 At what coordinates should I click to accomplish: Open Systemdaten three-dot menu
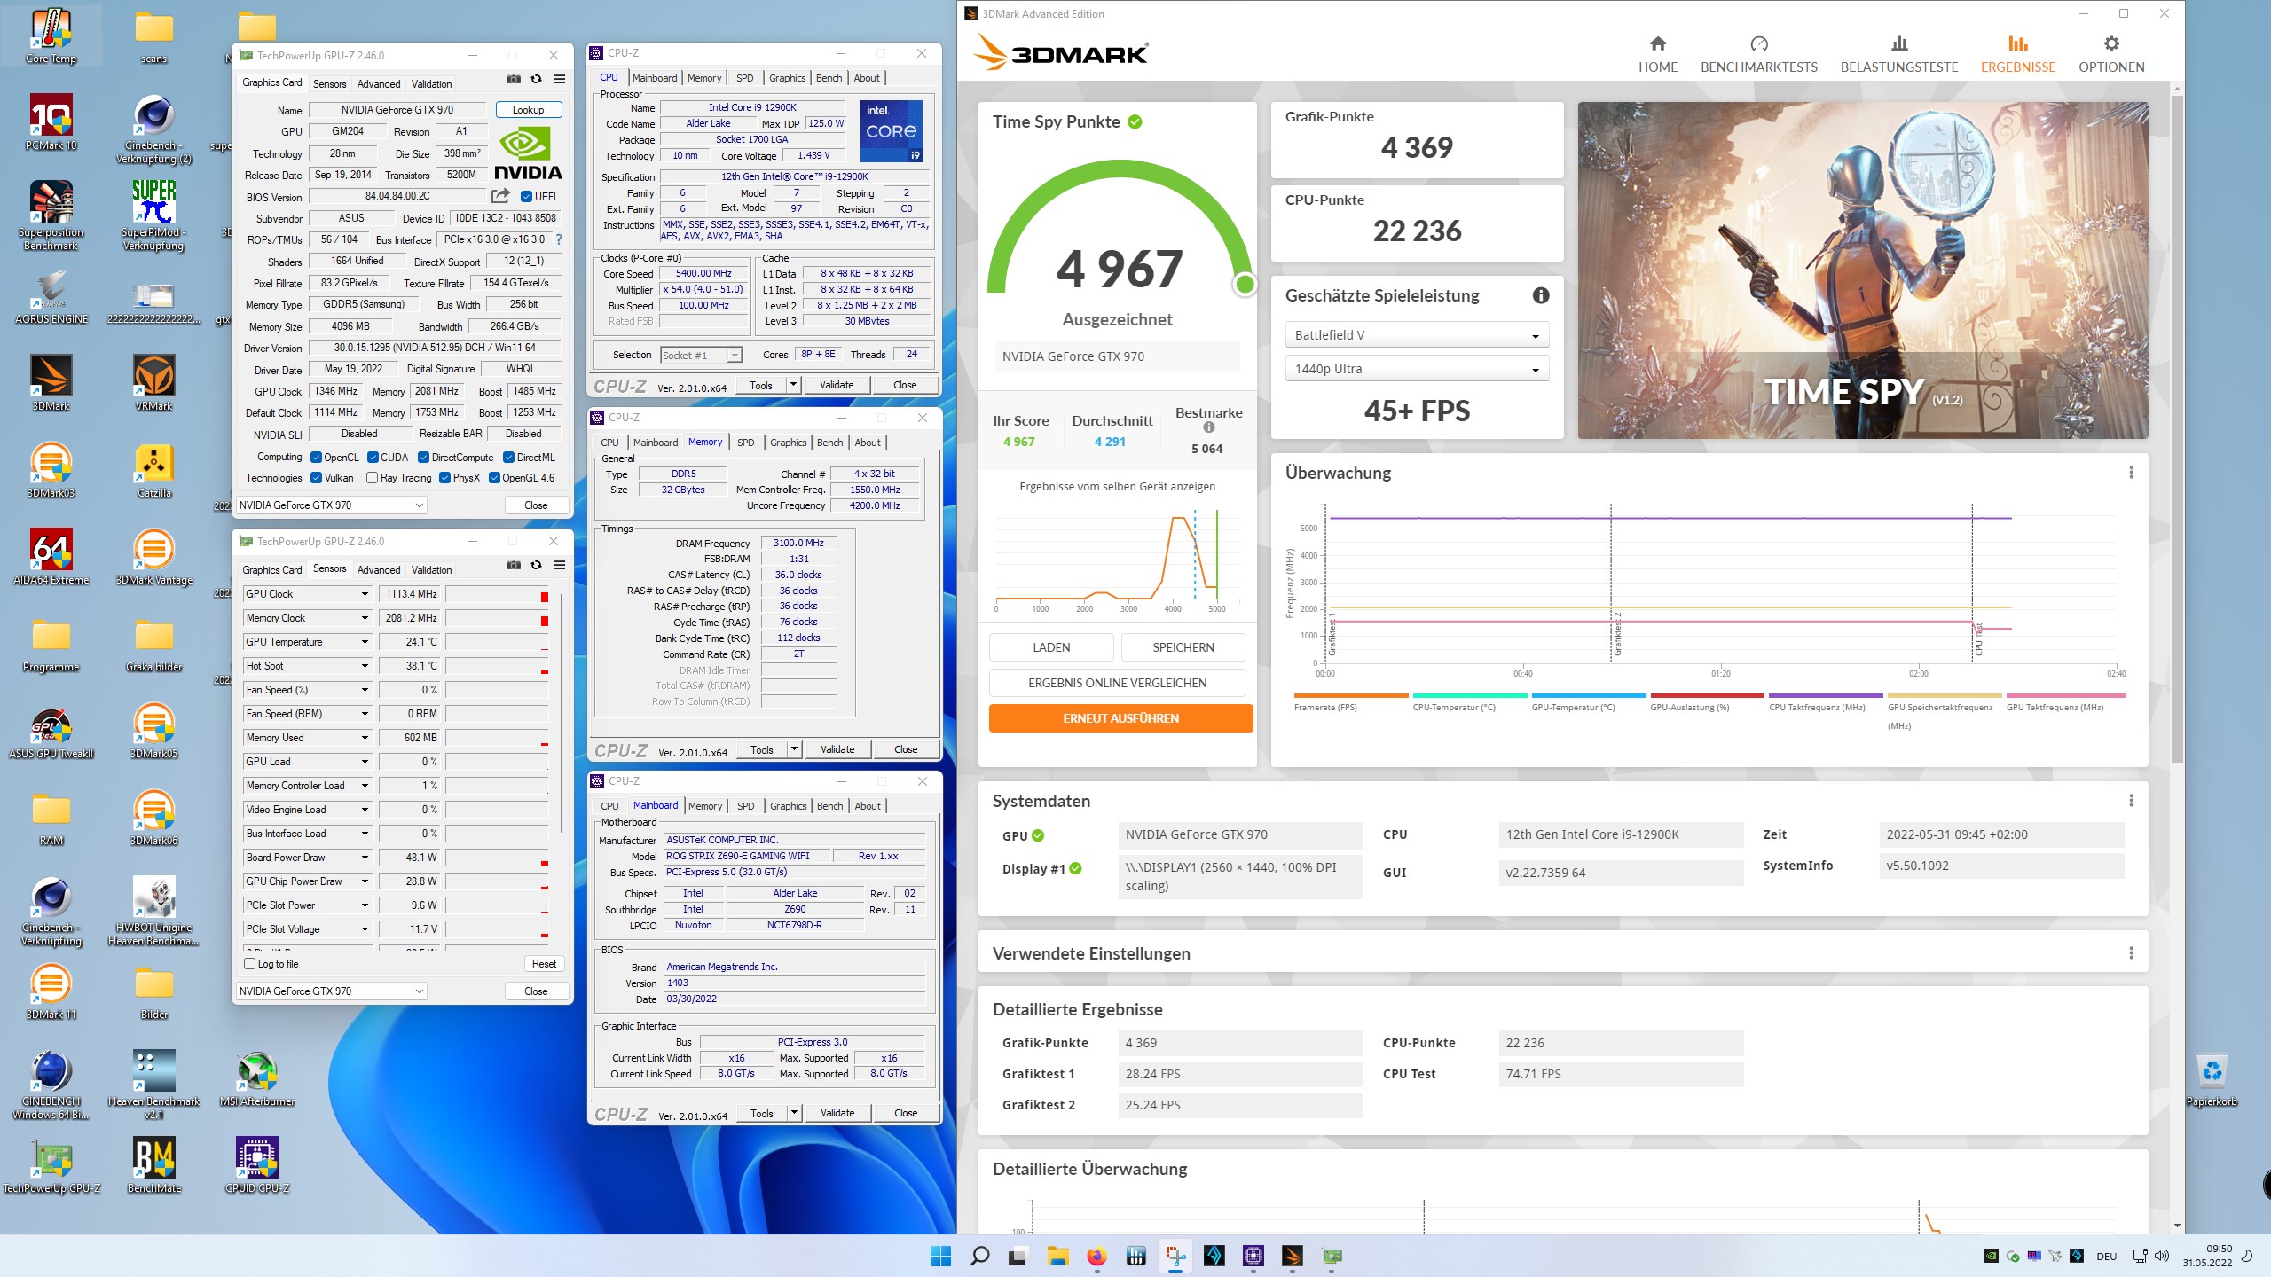(2131, 801)
